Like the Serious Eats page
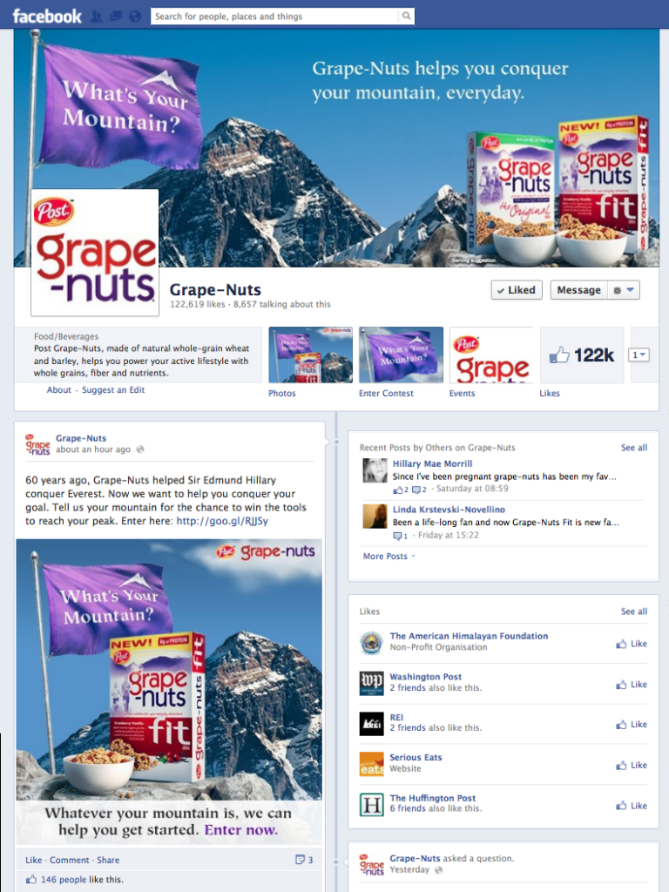This screenshot has height=892, width=669. click(x=632, y=765)
